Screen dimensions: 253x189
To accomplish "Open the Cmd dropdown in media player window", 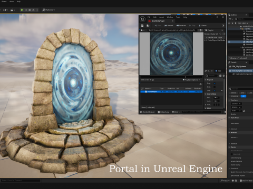I will (176, 112).
